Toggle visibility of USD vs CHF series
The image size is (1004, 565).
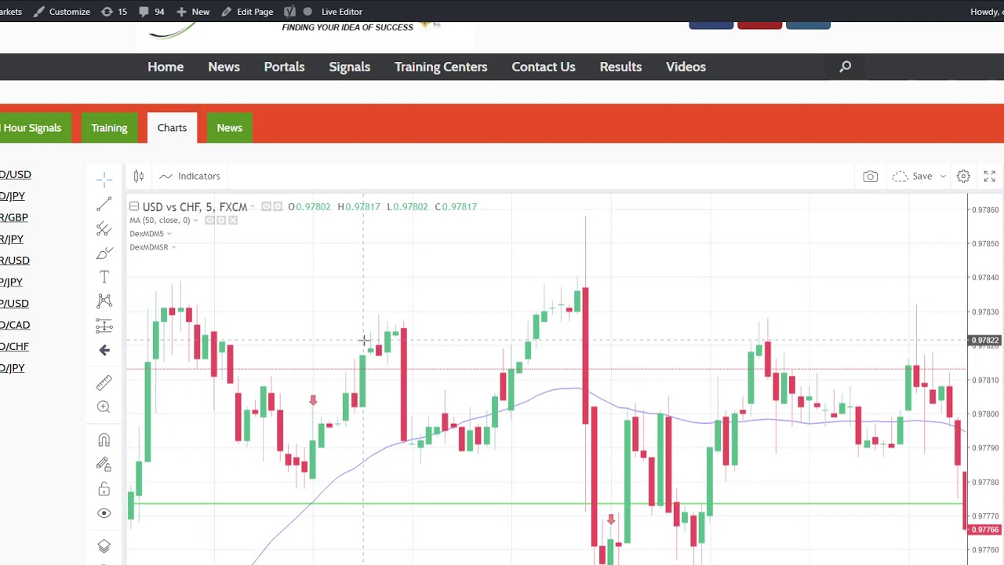tap(267, 206)
